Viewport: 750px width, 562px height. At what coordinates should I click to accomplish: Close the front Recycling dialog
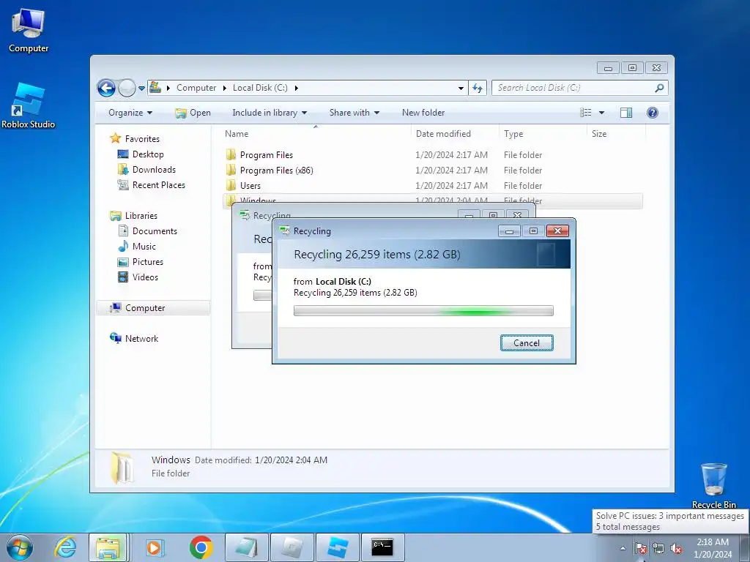[557, 231]
